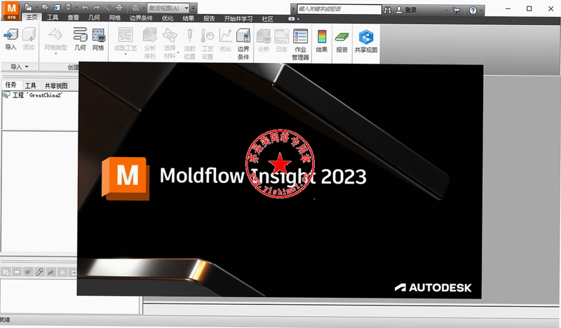Switch to the Report (报告) ribbon tab
The width and height of the screenshot is (561, 328).
click(209, 18)
